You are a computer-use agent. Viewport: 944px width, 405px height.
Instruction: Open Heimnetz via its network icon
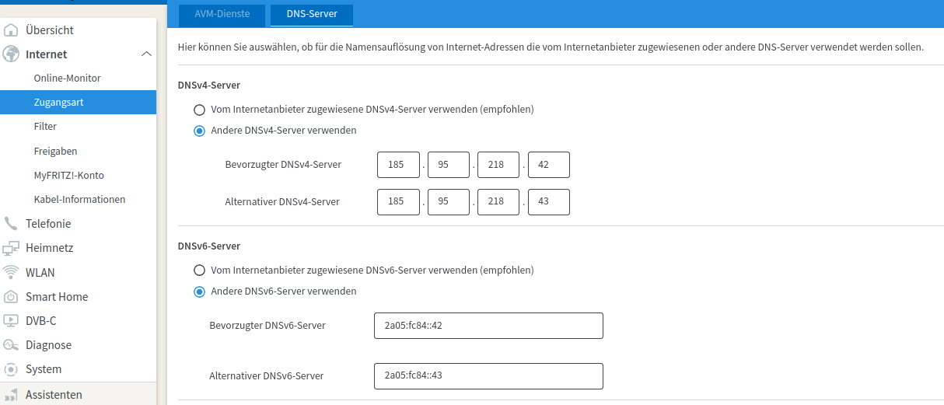point(11,248)
